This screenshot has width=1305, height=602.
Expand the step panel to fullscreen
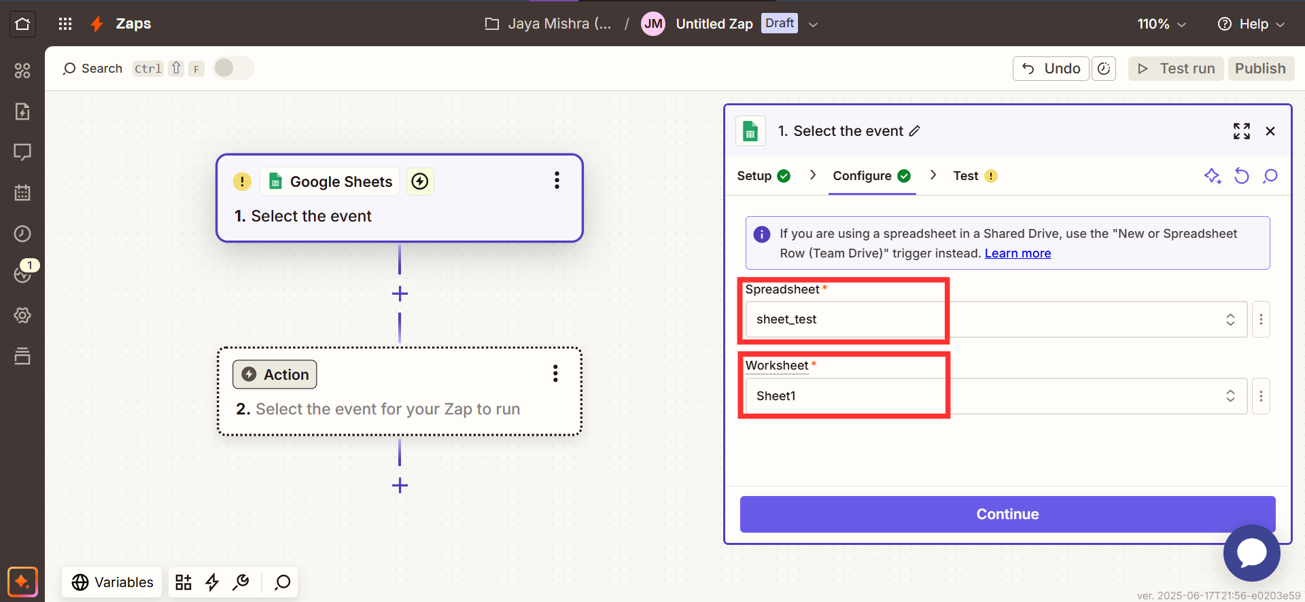(1242, 131)
